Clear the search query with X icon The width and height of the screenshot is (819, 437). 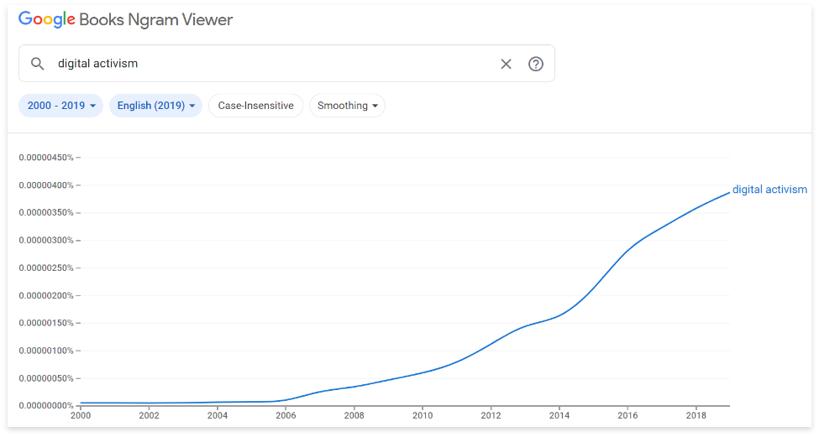pos(506,64)
